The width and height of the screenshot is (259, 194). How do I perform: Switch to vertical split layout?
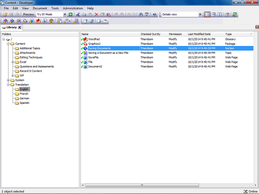pyautogui.click(x=219, y=15)
